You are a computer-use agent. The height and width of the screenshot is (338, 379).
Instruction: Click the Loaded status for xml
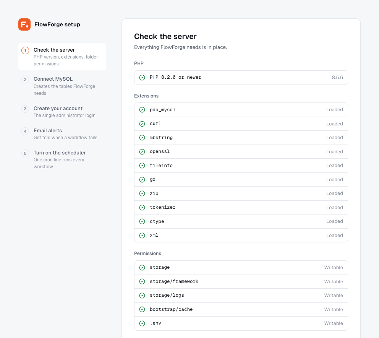(x=335, y=236)
